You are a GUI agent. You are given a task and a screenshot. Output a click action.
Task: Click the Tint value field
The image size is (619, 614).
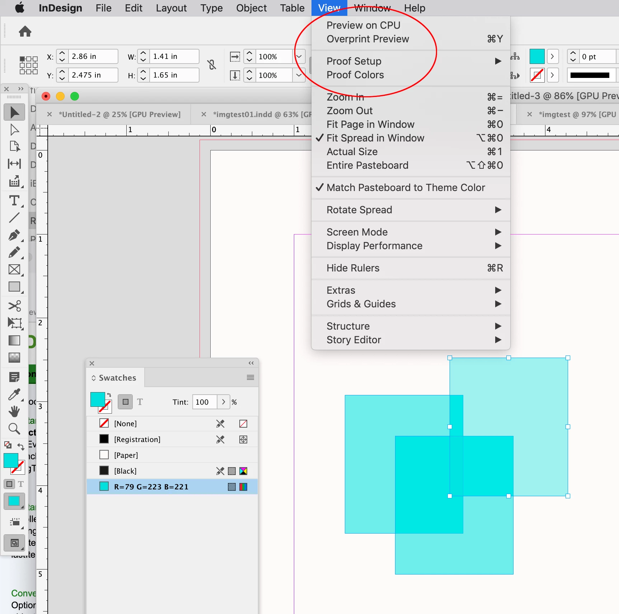click(x=205, y=402)
